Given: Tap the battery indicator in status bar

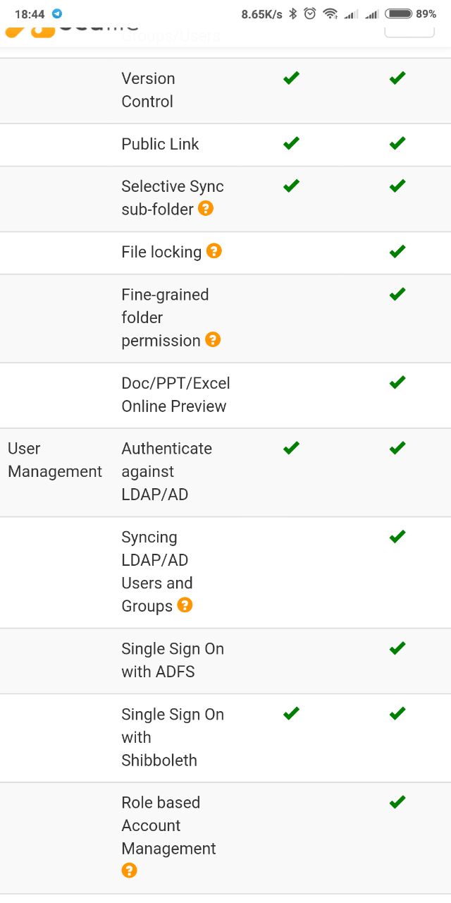Looking at the screenshot, I should (398, 13).
